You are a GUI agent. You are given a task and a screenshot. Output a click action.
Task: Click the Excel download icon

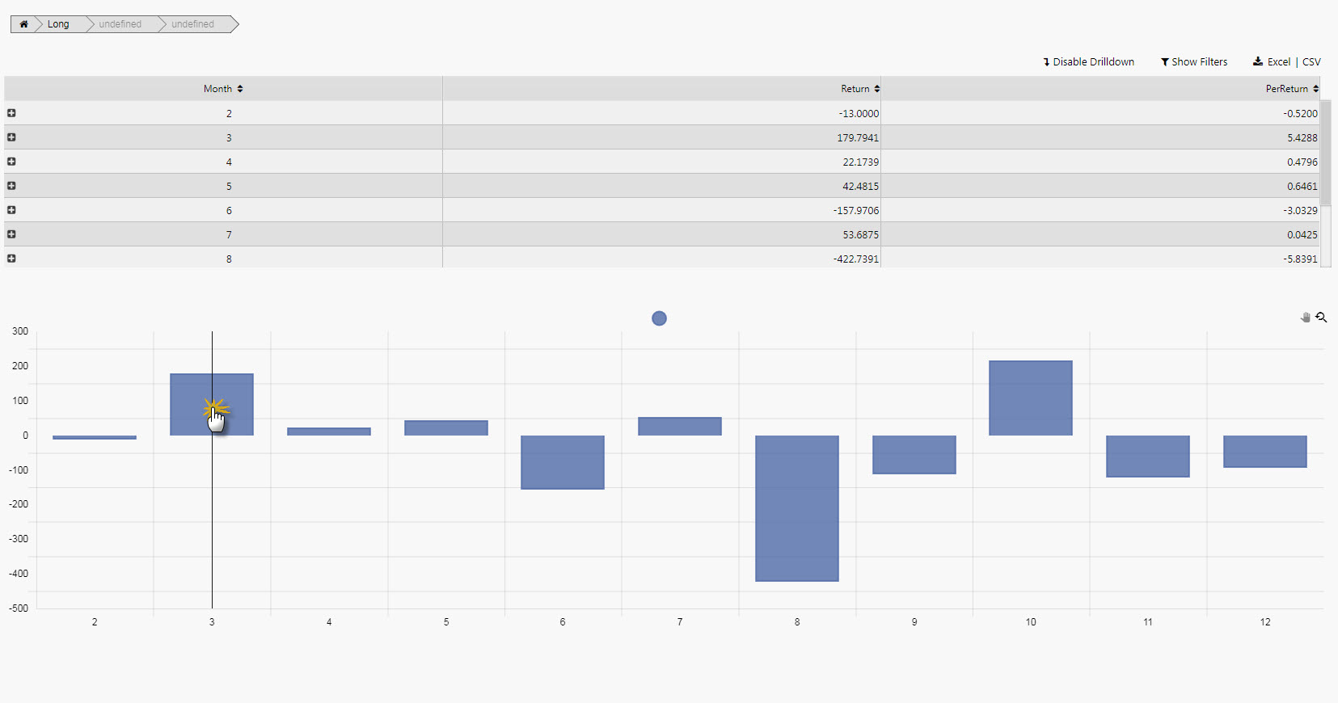point(1258,61)
